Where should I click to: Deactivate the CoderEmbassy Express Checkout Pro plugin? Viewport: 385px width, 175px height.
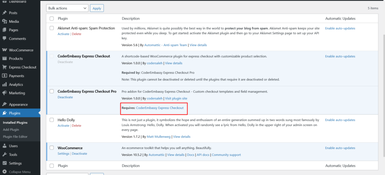[x=65, y=97]
